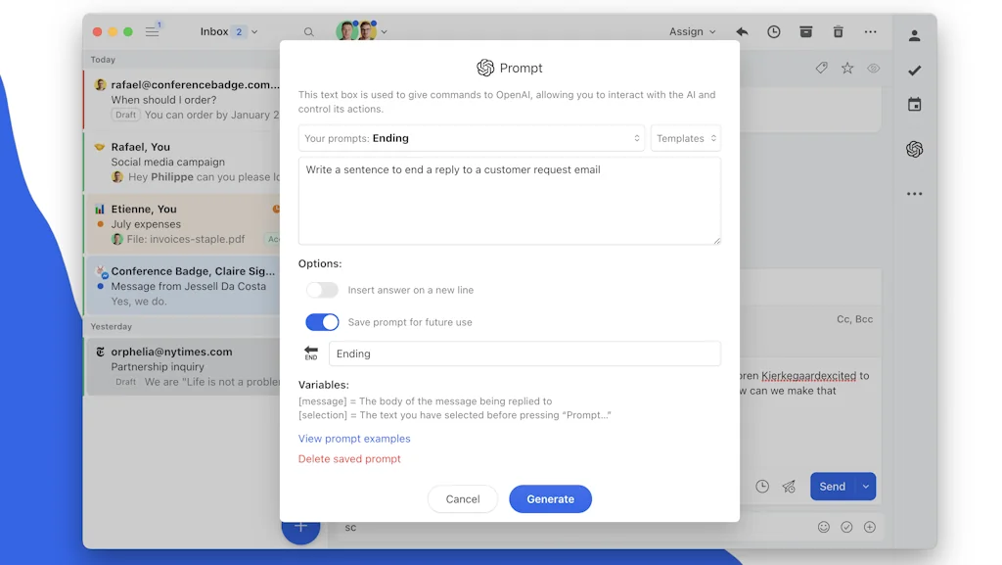
Task: Open View prompt examples link
Action: (x=354, y=439)
